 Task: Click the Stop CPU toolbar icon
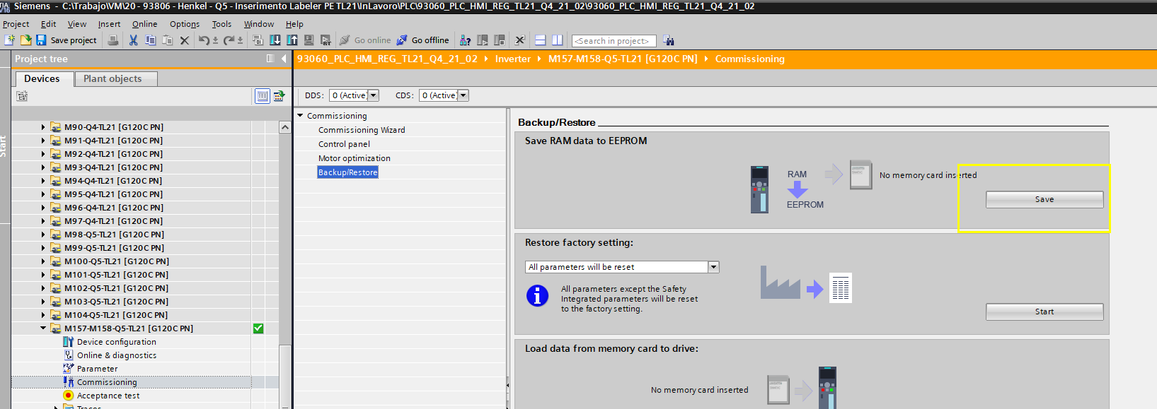pos(499,40)
